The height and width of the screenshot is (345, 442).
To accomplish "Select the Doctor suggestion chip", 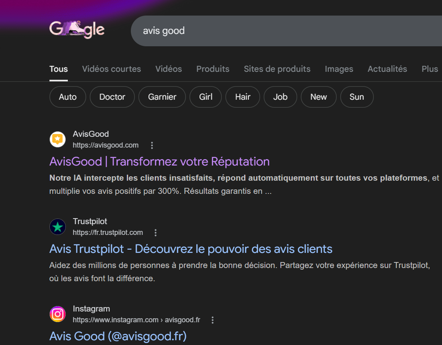I will click(112, 97).
